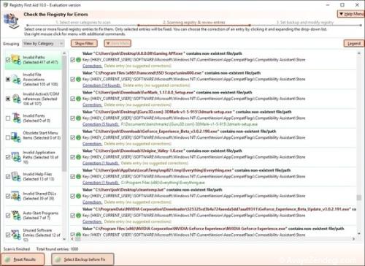Select the Value line of NVIDIA GeForce Experience.exe entry
Screen dimensions: 365x266
213,229
